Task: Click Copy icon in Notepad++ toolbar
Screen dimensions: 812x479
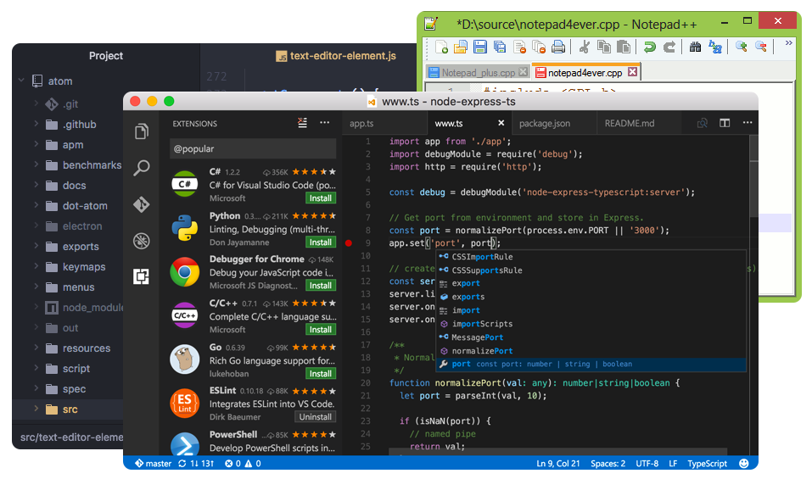Action: [x=604, y=47]
